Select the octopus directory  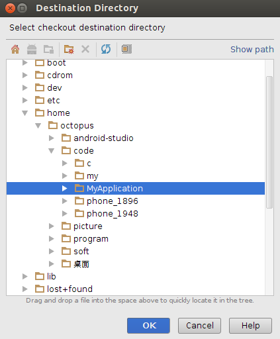tap(71, 126)
